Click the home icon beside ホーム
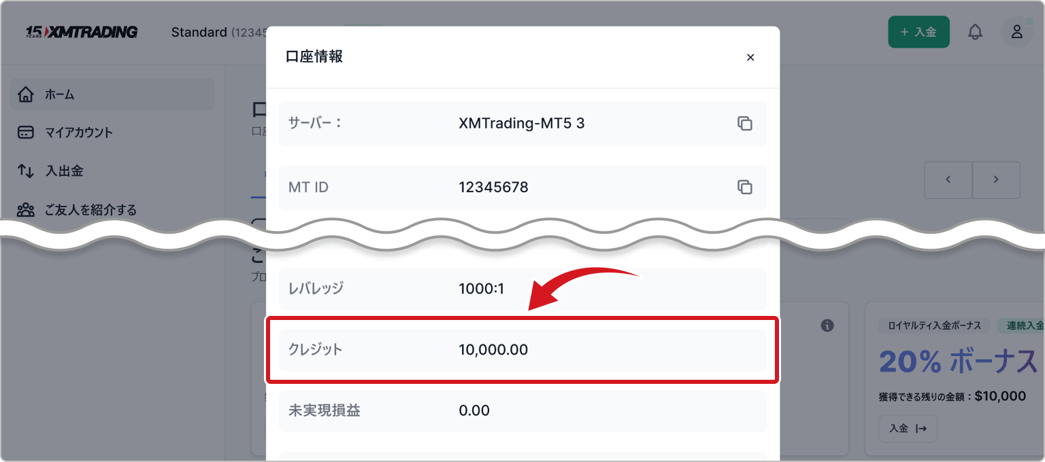This screenshot has height=462, width=1045. point(24,94)
